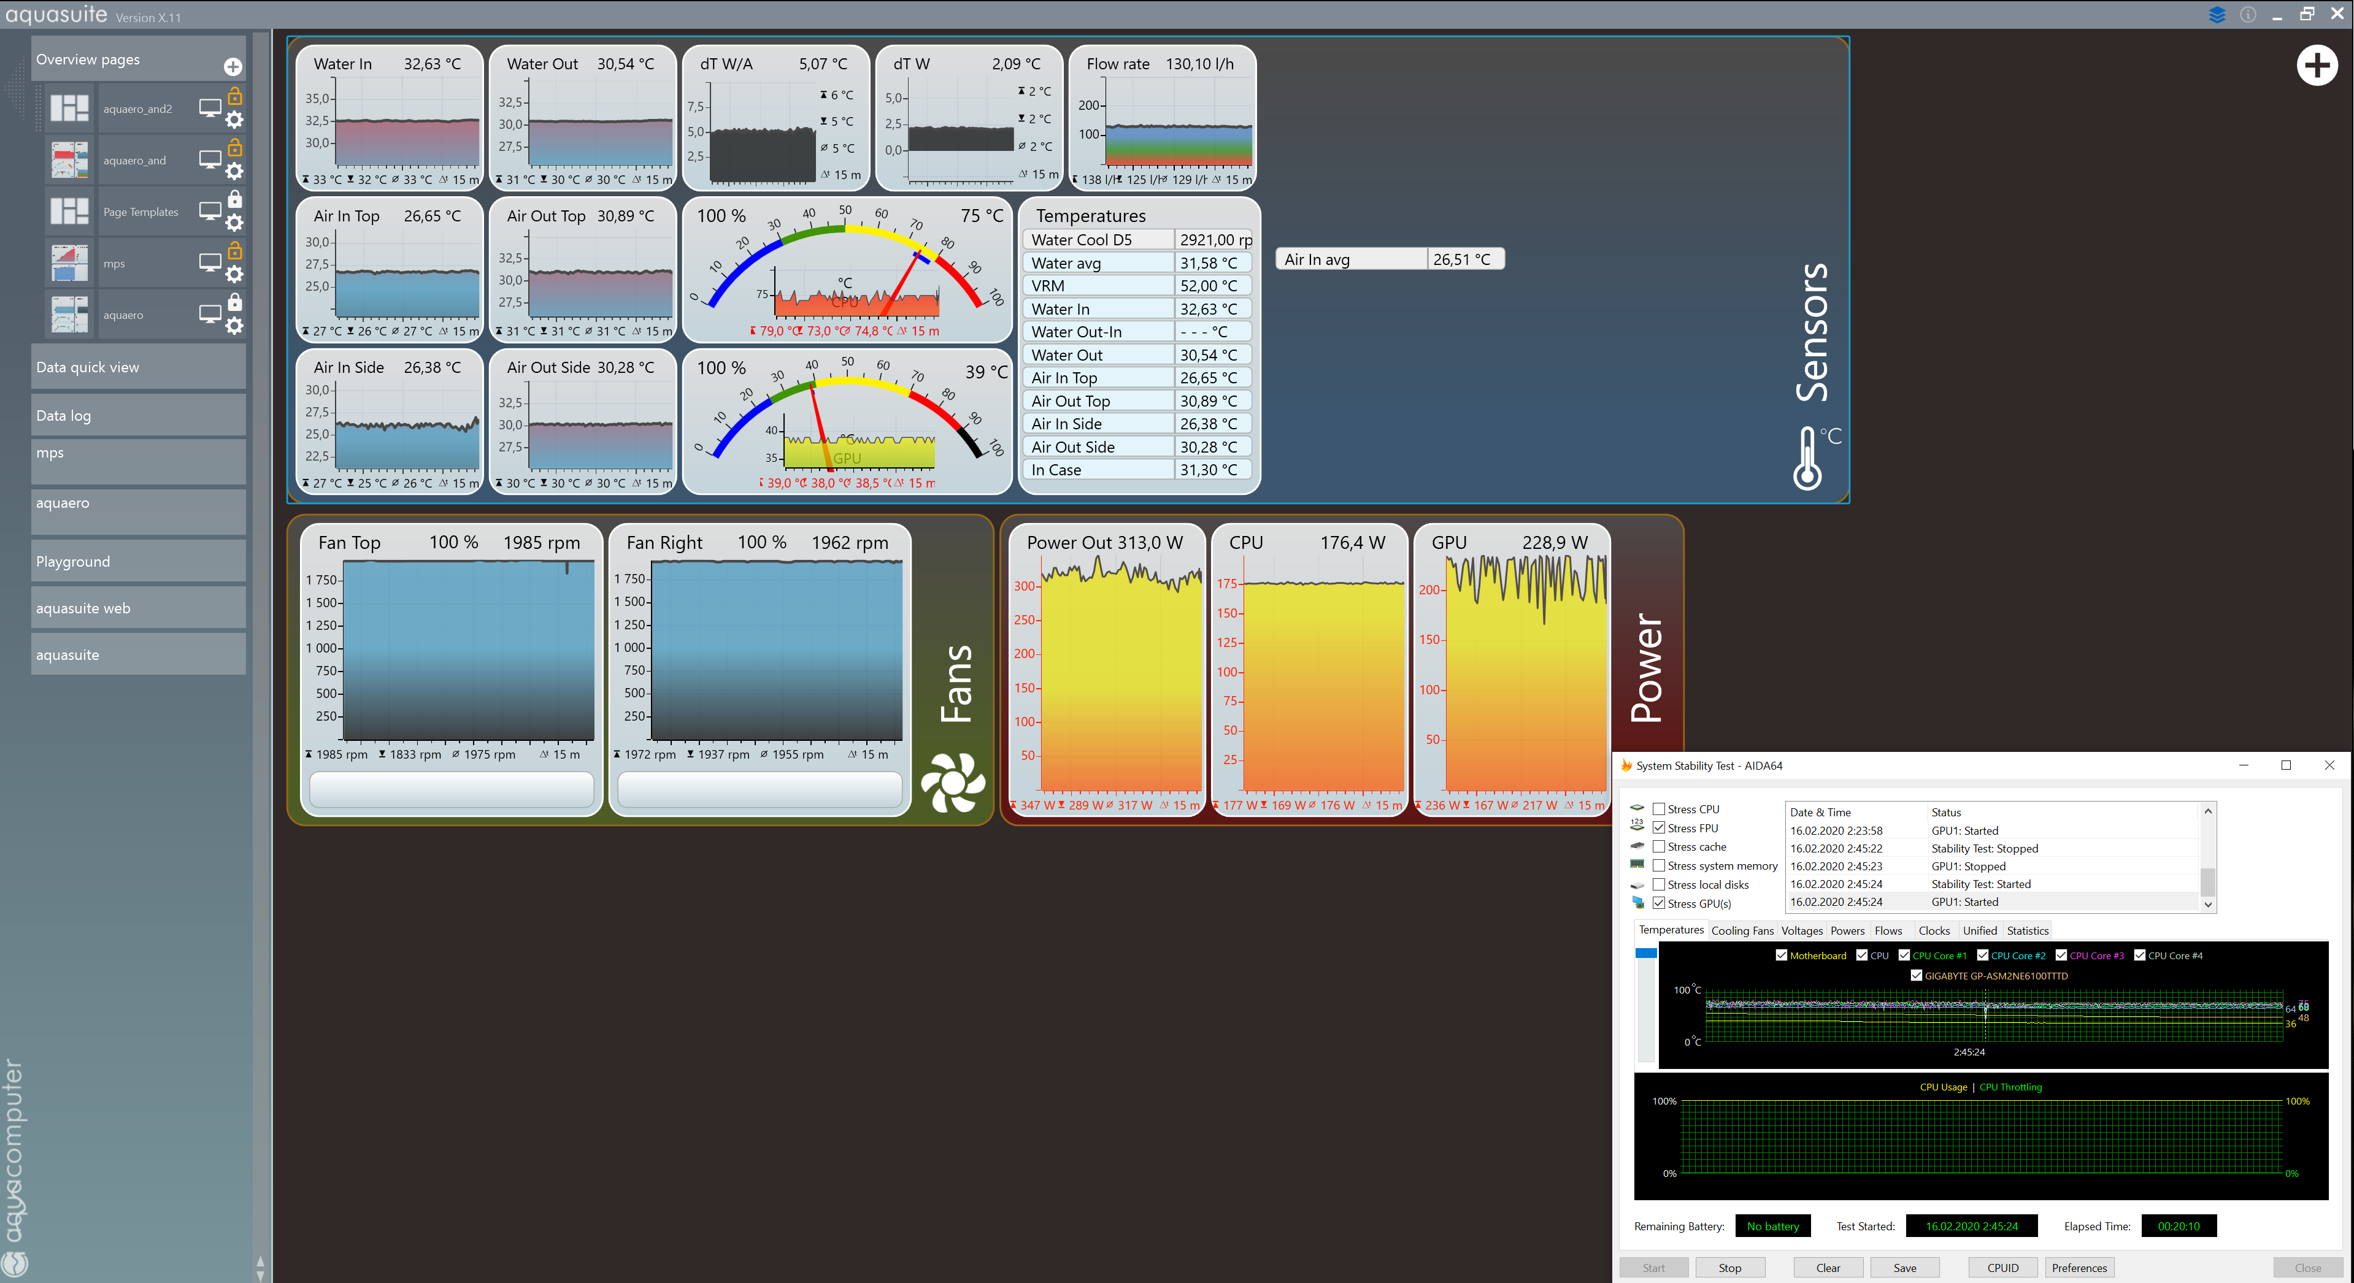
Task: Switch to the Cooling Fans tab
Action: point(1742,930)
